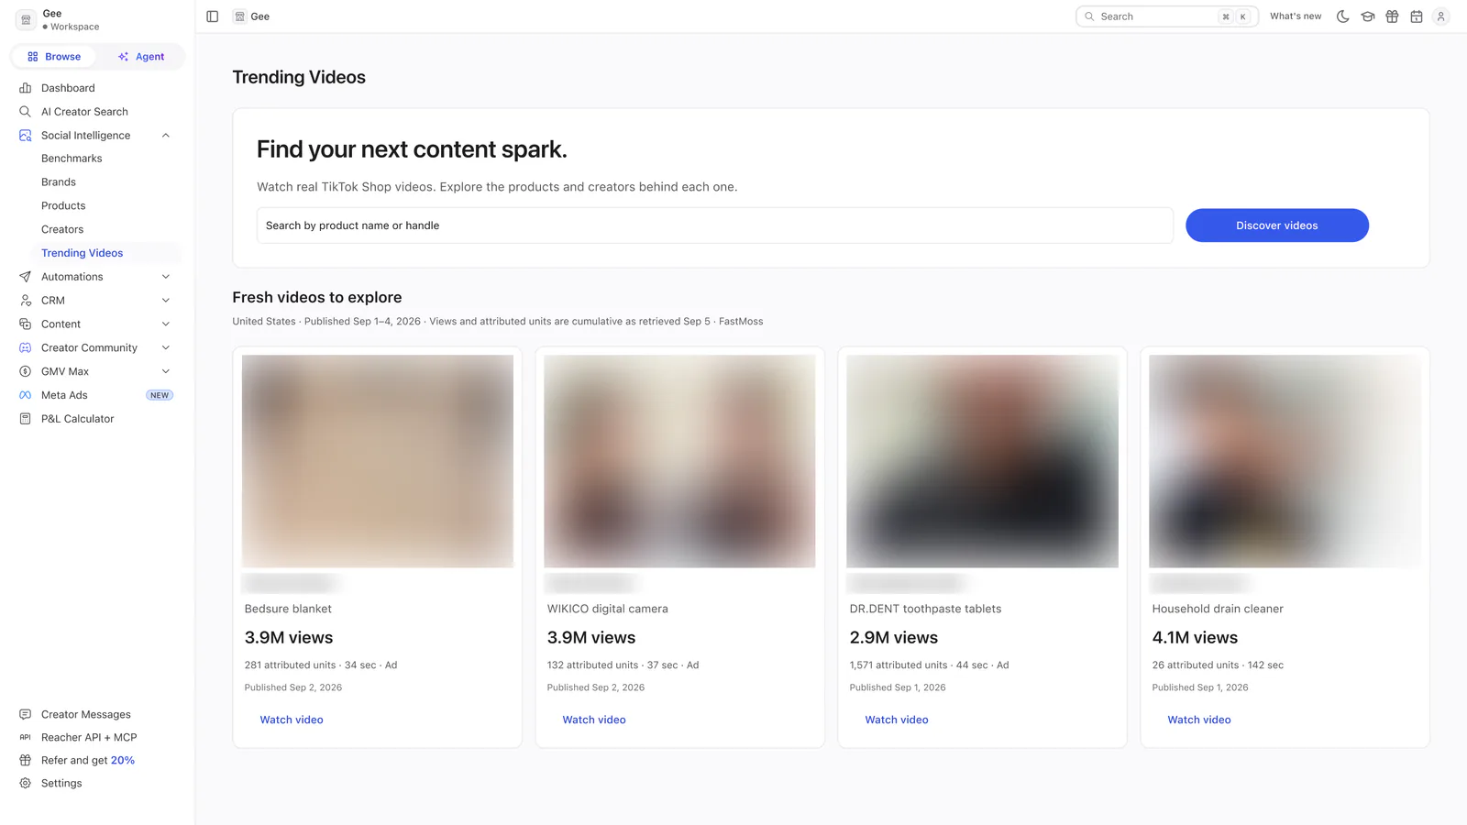
Task: Click the Refer and get 20% gift icon
Action: point(26,760)
